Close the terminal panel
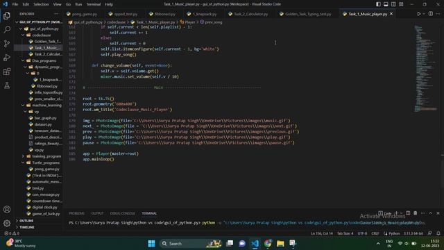444x250 pixels. pyautogui.click(x=438, y=213)
